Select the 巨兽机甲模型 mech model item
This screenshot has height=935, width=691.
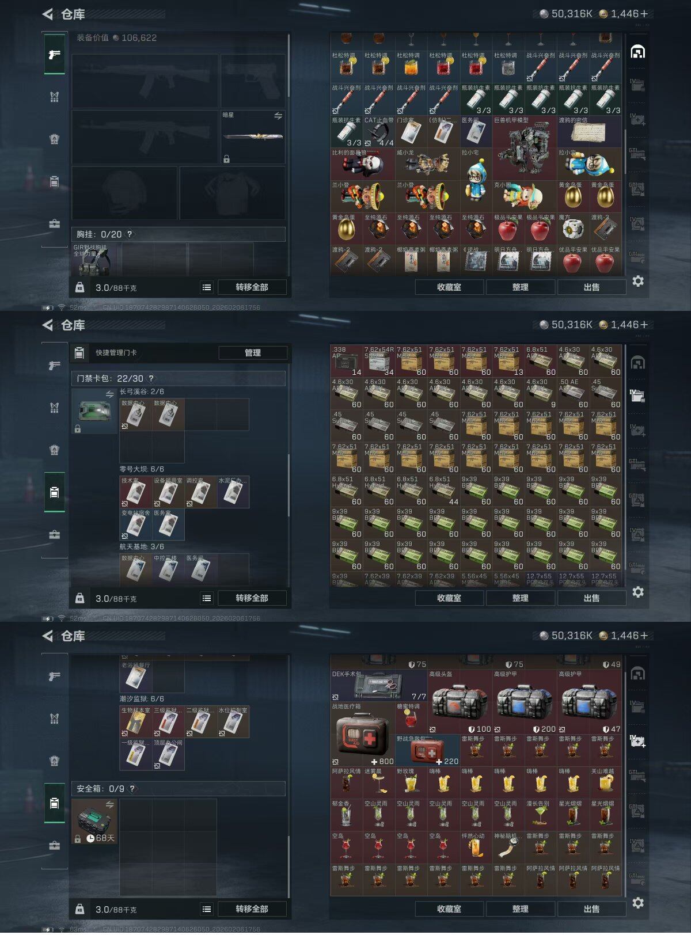pos(525,148)
